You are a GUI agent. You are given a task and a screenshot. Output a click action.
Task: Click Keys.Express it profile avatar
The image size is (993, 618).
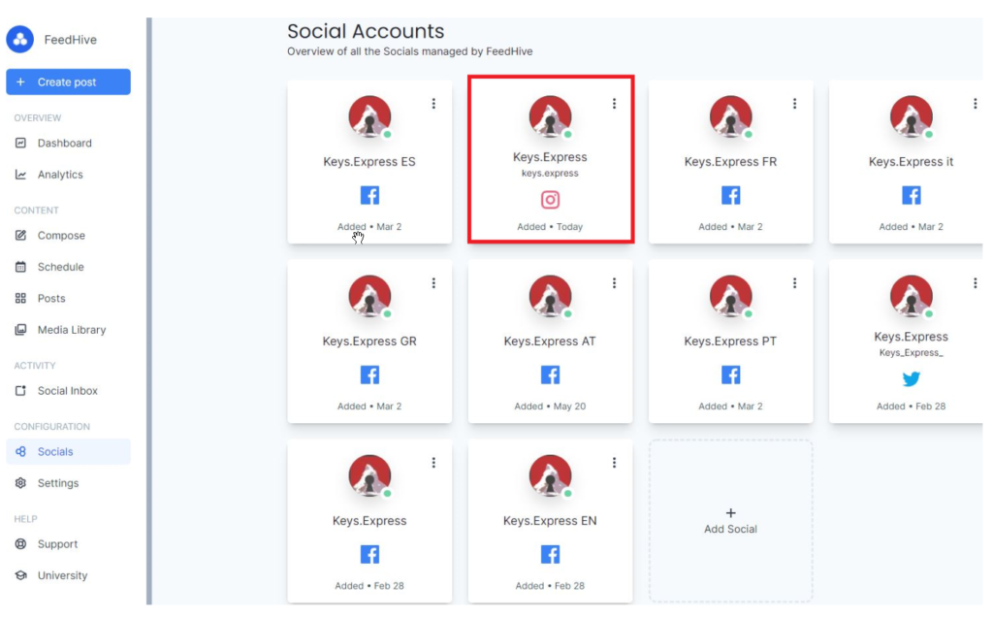pyautogui.click(x=911, y=117)
